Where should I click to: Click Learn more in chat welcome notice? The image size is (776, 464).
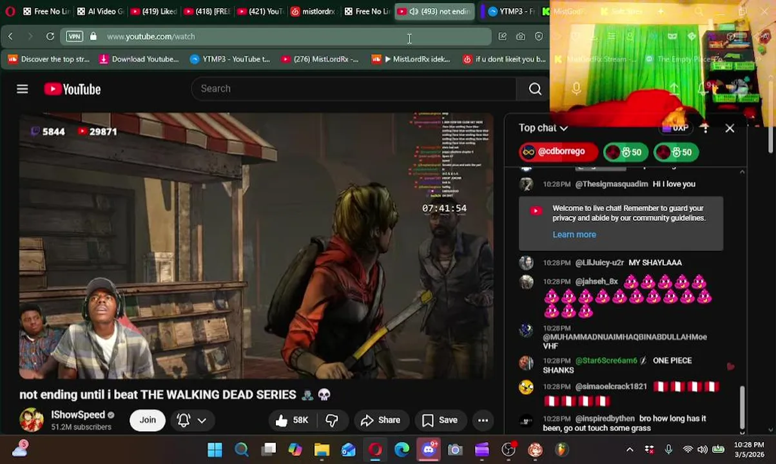pos(574,235)
